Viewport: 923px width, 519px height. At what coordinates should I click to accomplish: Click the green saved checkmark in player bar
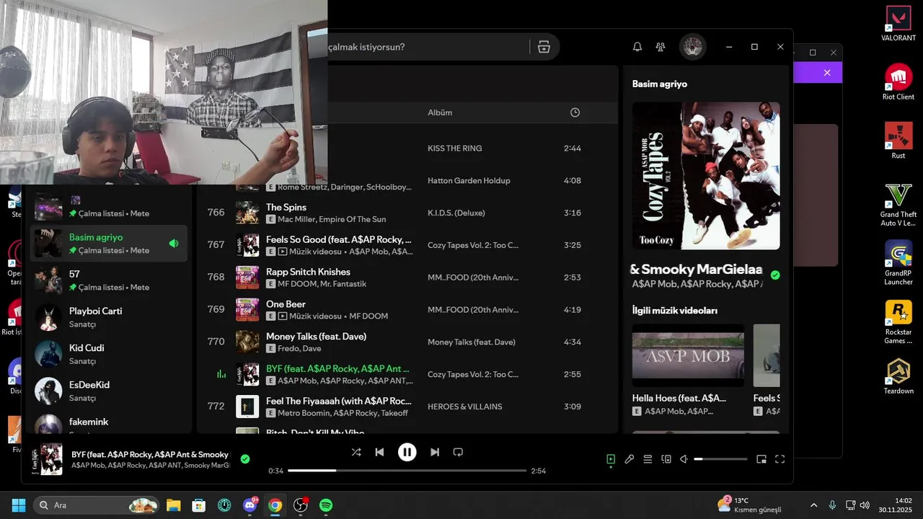pos(245,458)
